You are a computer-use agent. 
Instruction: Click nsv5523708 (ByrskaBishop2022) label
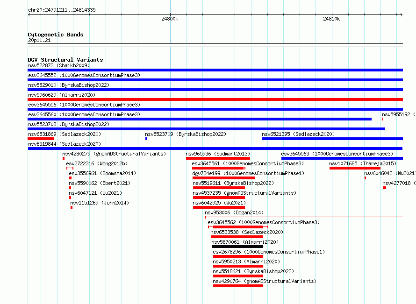pos(69,124)
